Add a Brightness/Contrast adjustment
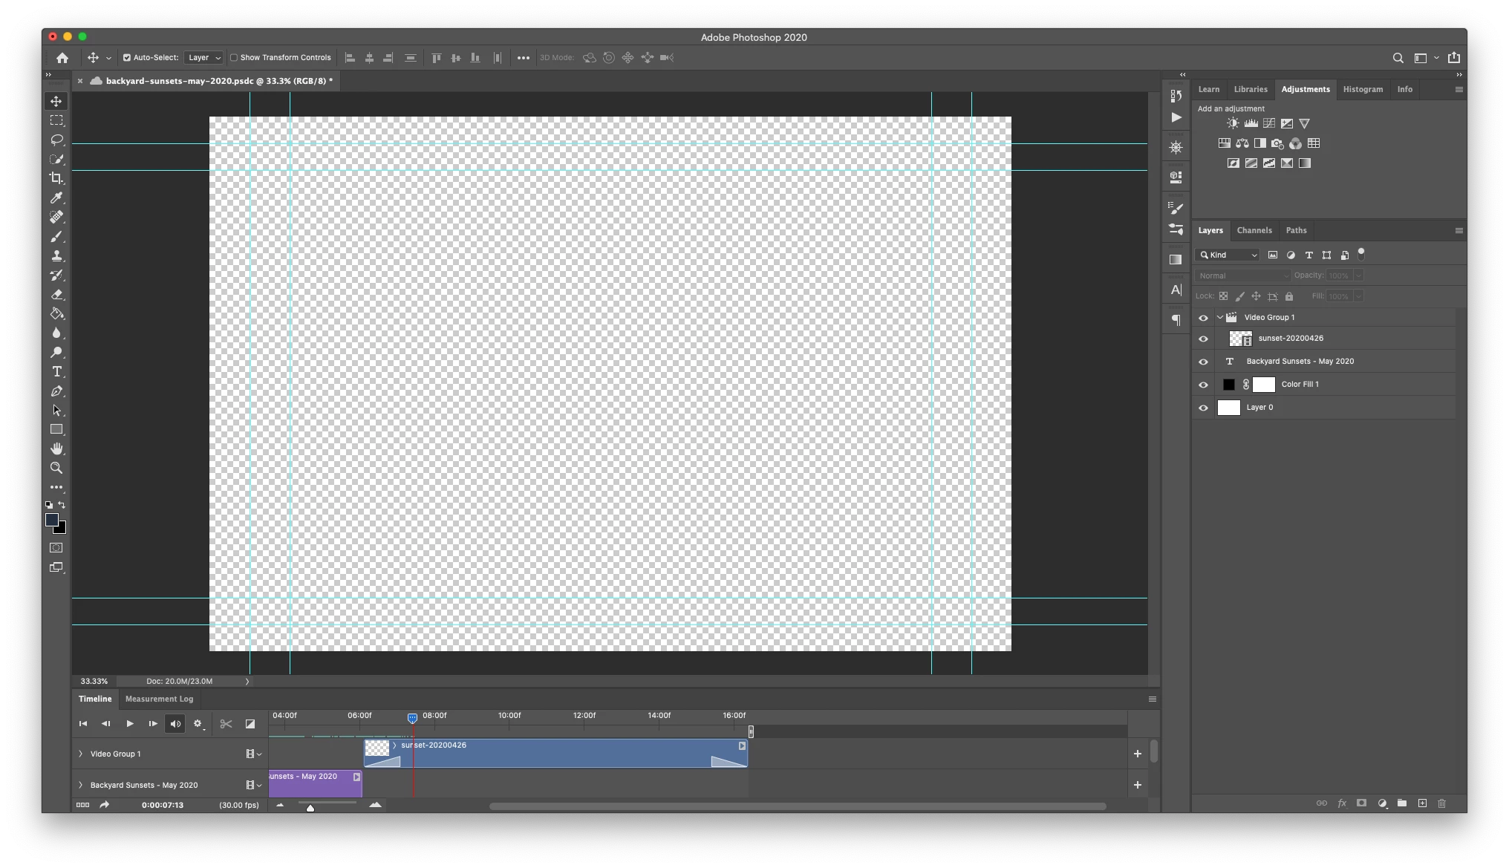1509x868 pixels. point(1233,123)
